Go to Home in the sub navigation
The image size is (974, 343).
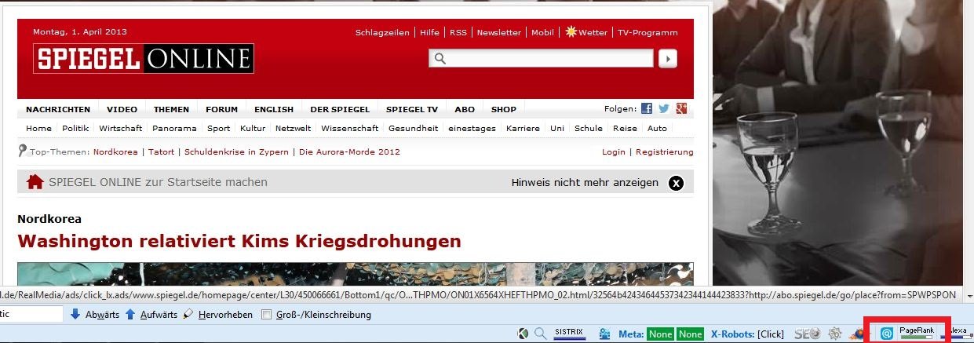[38, 128]
